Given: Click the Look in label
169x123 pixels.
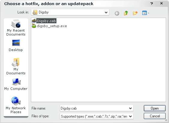Looking at the screenshot, I should click(23, 12).
